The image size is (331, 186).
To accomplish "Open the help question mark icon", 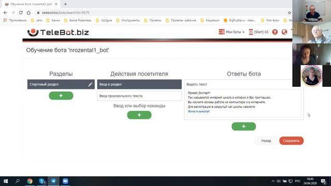I will pyautogui.click(x=275, y=32).
